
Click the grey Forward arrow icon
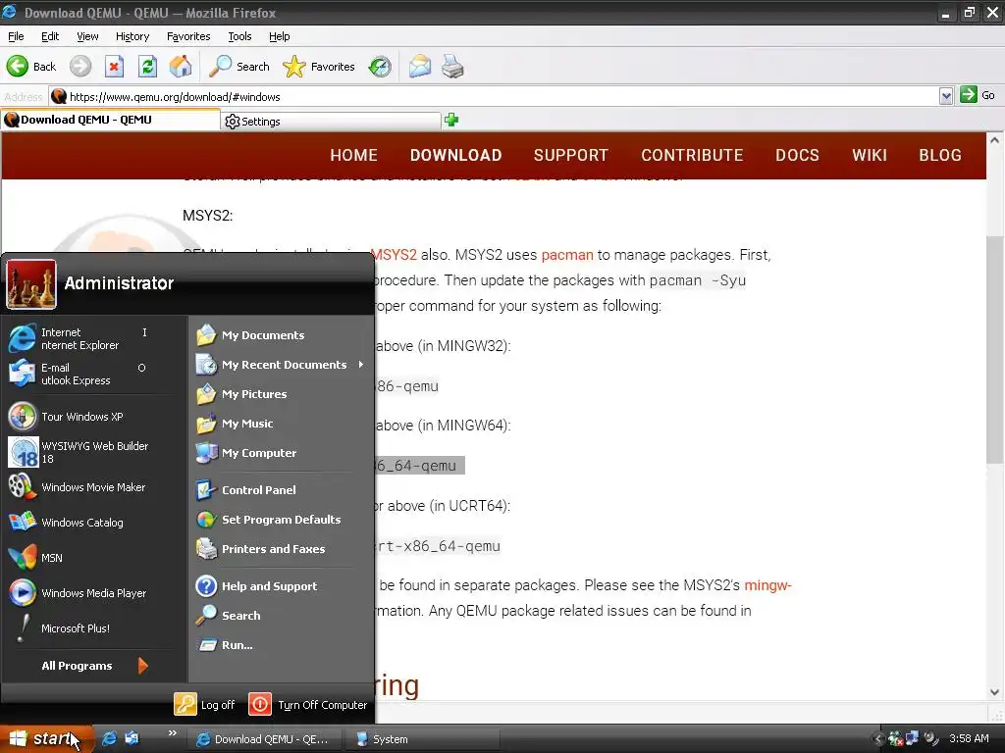(x=80, y=66)
